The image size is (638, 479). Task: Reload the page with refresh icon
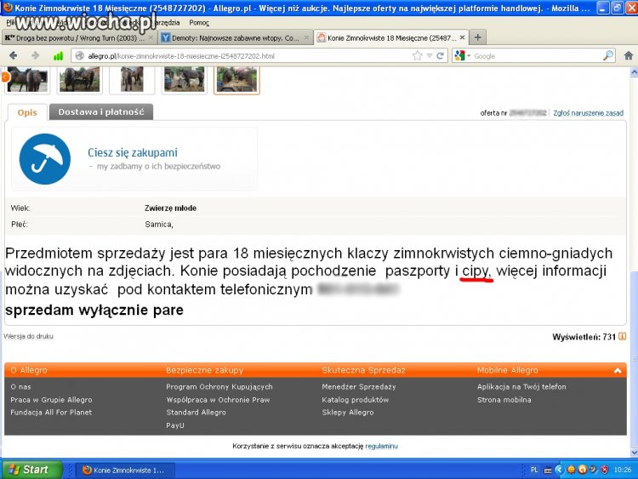click(x=440, y=56)
